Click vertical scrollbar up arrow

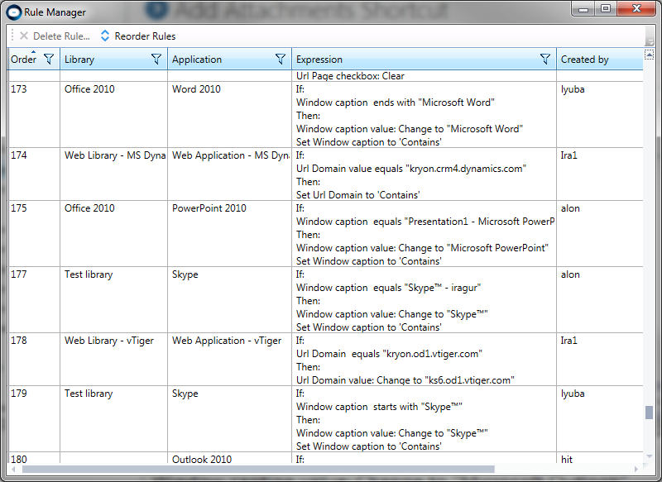coord(650,54)
